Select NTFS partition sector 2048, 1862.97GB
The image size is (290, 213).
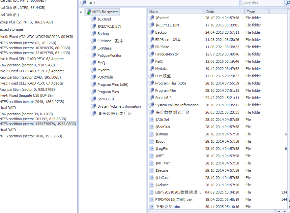click(32, 102)
